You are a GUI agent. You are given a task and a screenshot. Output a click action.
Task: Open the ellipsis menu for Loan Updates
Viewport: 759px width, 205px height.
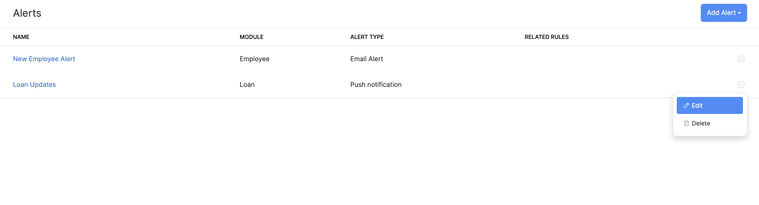(741, 84)
